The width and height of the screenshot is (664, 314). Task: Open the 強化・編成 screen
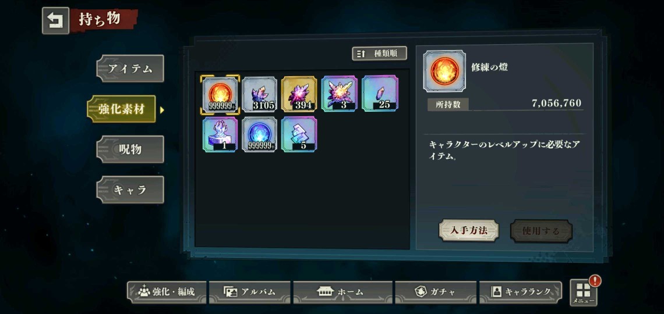click(x=167, y=292)
